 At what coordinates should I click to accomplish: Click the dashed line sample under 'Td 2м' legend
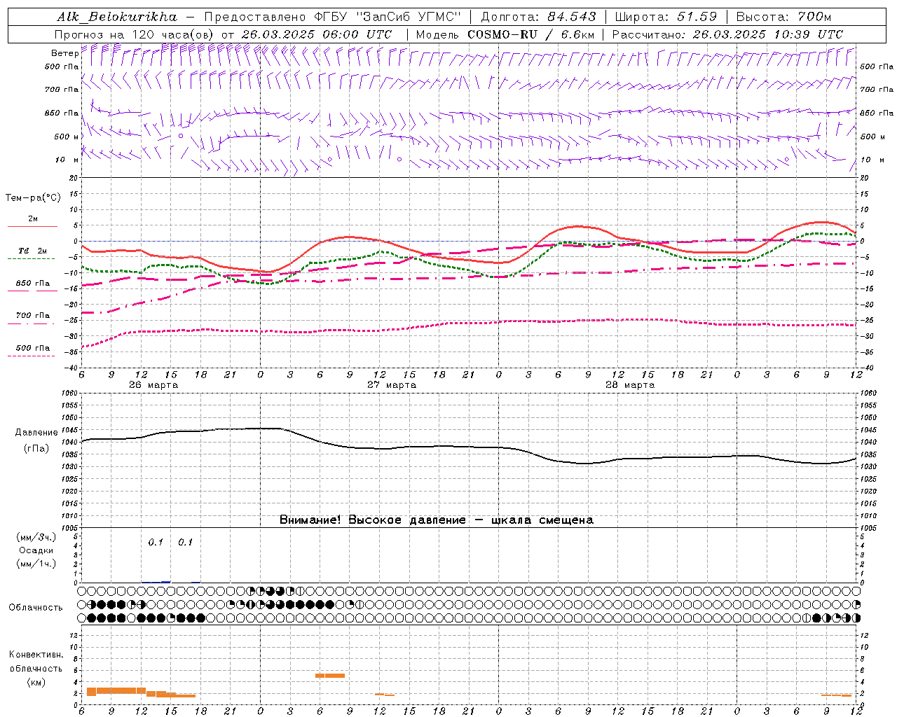pos(32,258)
